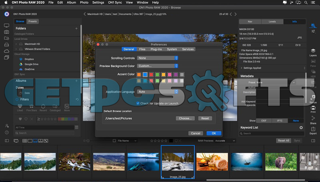Select the elephant photo thumbnail
Image resolution: width=320 pixels, height=182 pixels.
point(281,162)
